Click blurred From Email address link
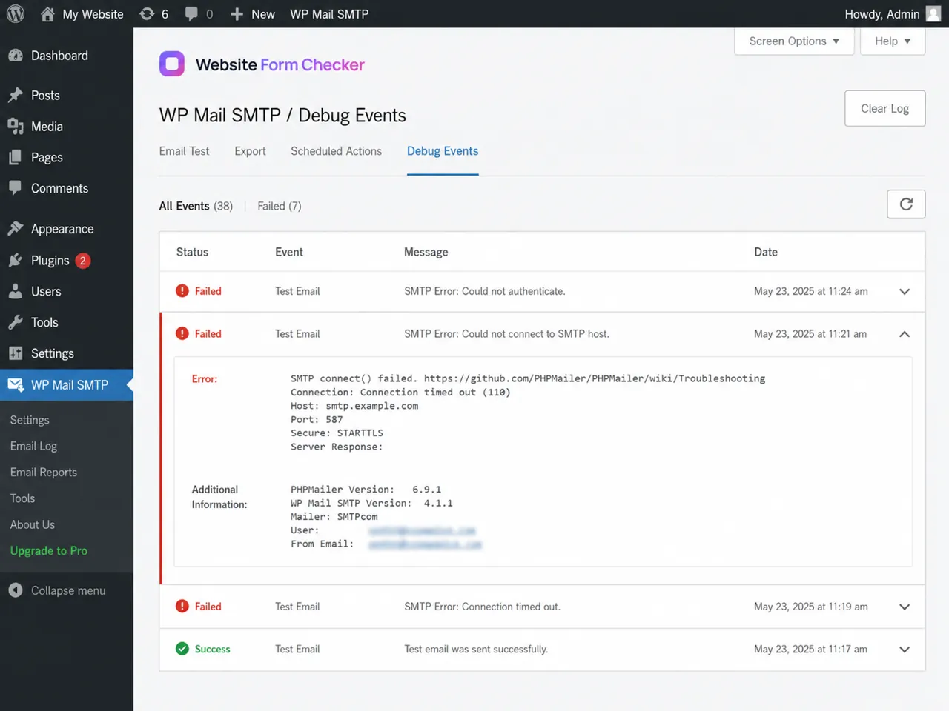This screenshot has width=949, height=711. pyautogui.click(x=425, y=544)
